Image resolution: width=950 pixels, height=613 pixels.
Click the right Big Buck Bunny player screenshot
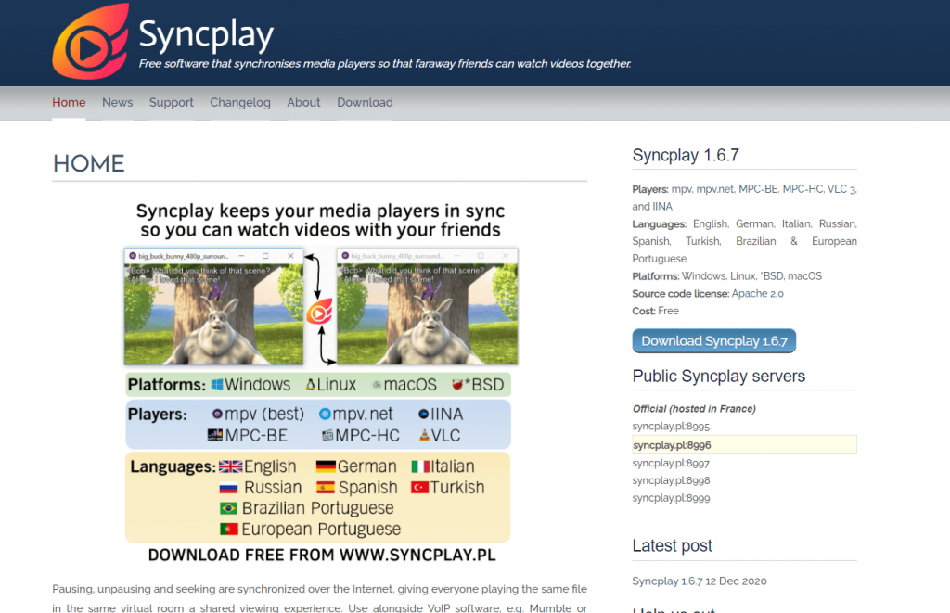pos(427,306)
